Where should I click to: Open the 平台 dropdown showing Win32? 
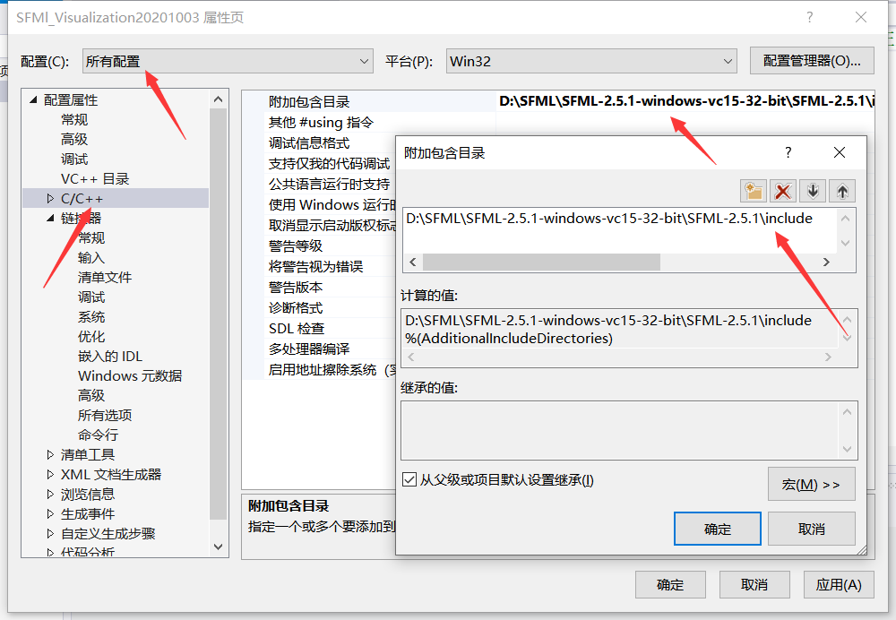(591, 61)
